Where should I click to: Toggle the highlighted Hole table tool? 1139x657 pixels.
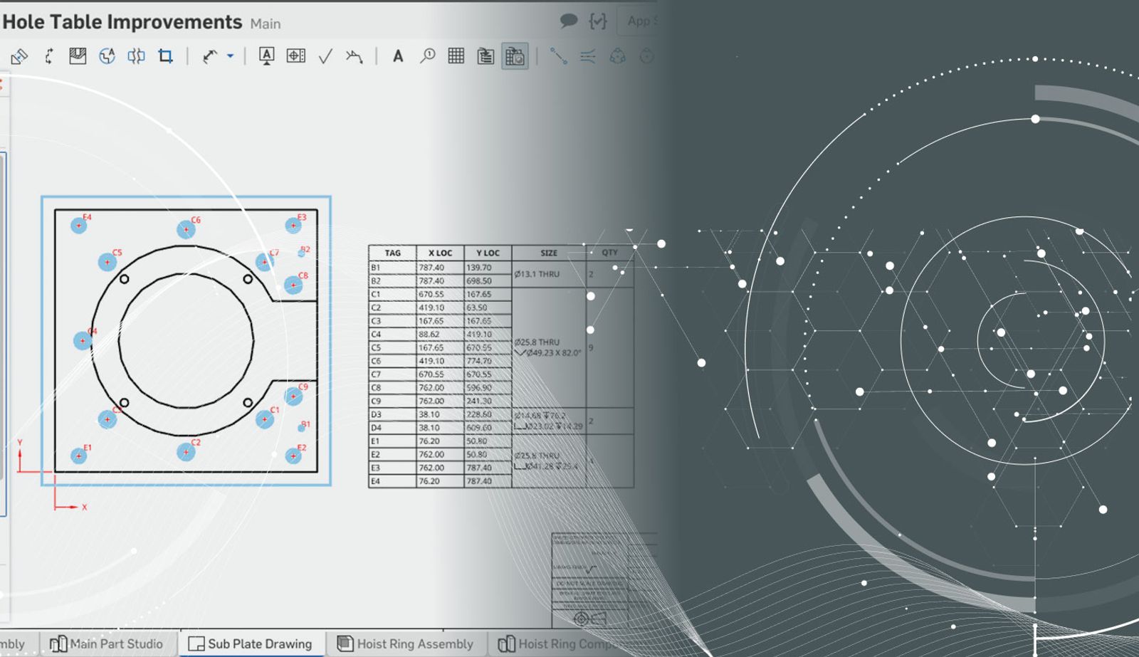pos(515,56)
